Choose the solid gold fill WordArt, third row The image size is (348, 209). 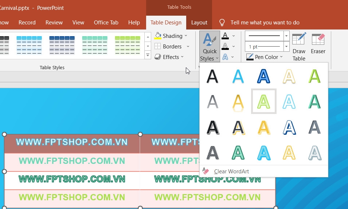coord(263,127)
